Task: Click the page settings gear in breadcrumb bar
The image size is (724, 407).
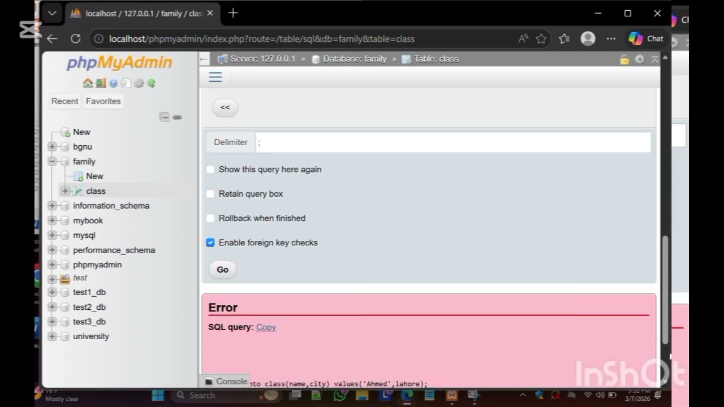Action: pyautogui.click(x=640, y=59)
